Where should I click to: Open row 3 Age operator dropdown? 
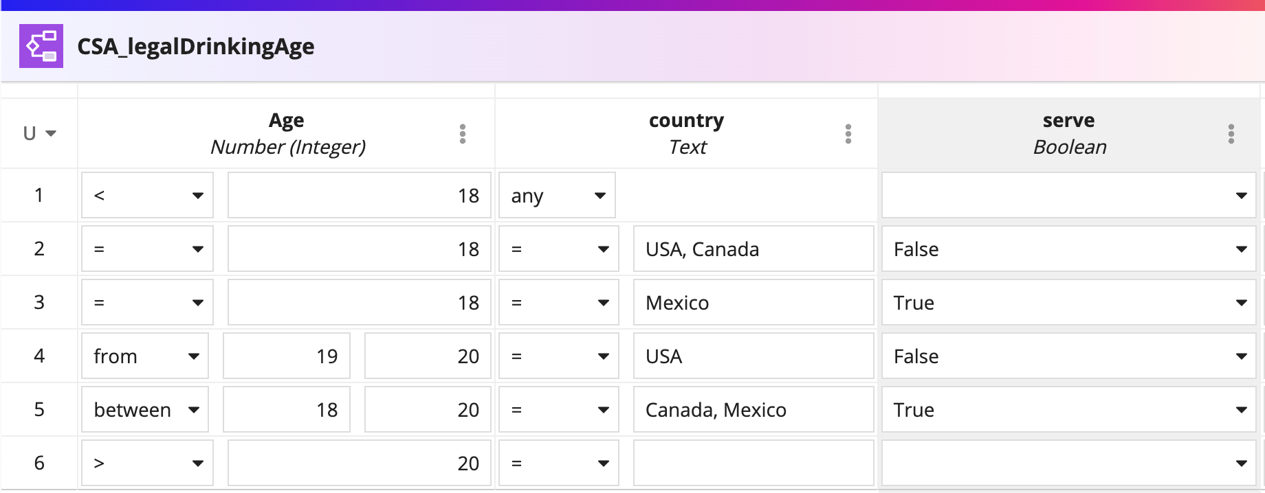[x=147, y=303]
